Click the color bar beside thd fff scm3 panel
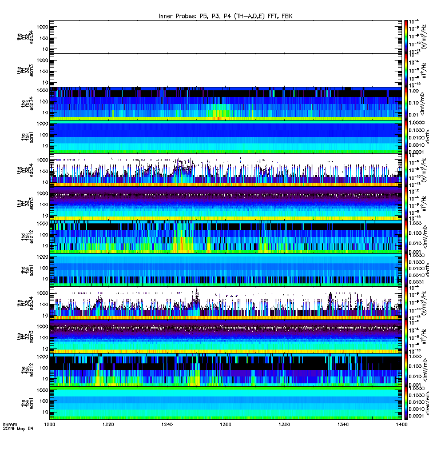 tap(406, 203)
